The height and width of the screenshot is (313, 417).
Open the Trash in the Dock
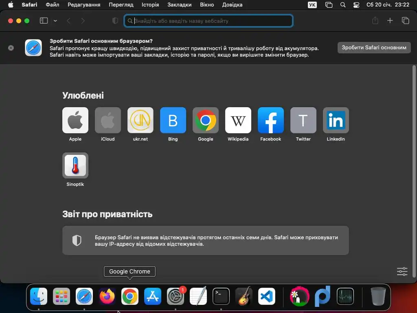coord(378,296)
